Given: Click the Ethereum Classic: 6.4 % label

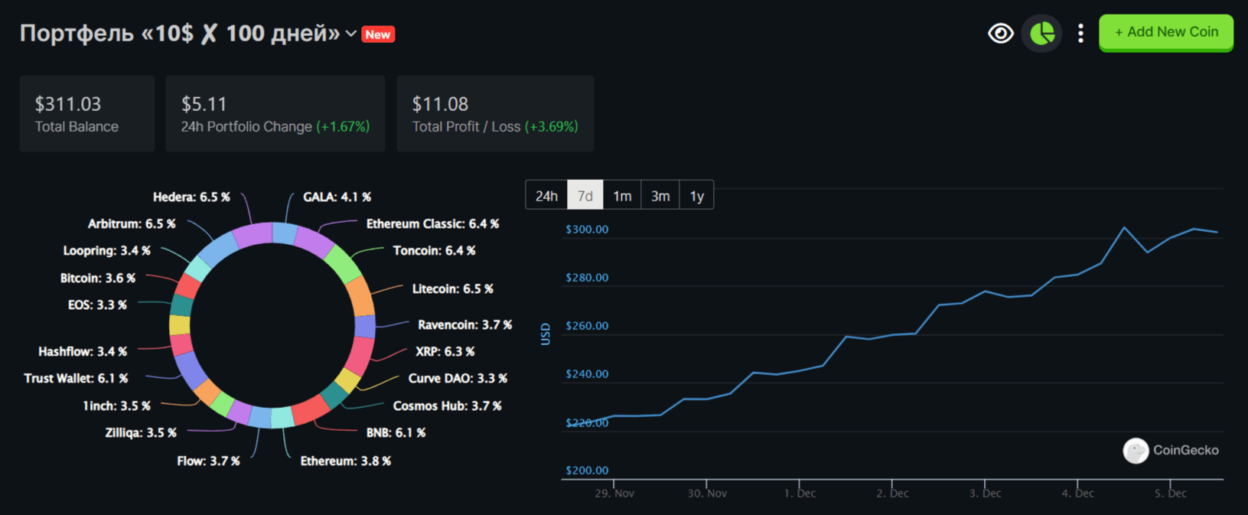Looking at the screenshot, I should coord(432,223).
